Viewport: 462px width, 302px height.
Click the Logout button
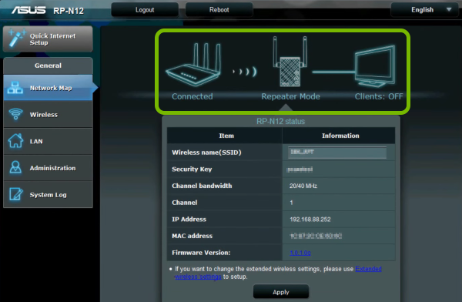(x=145, y=10)
